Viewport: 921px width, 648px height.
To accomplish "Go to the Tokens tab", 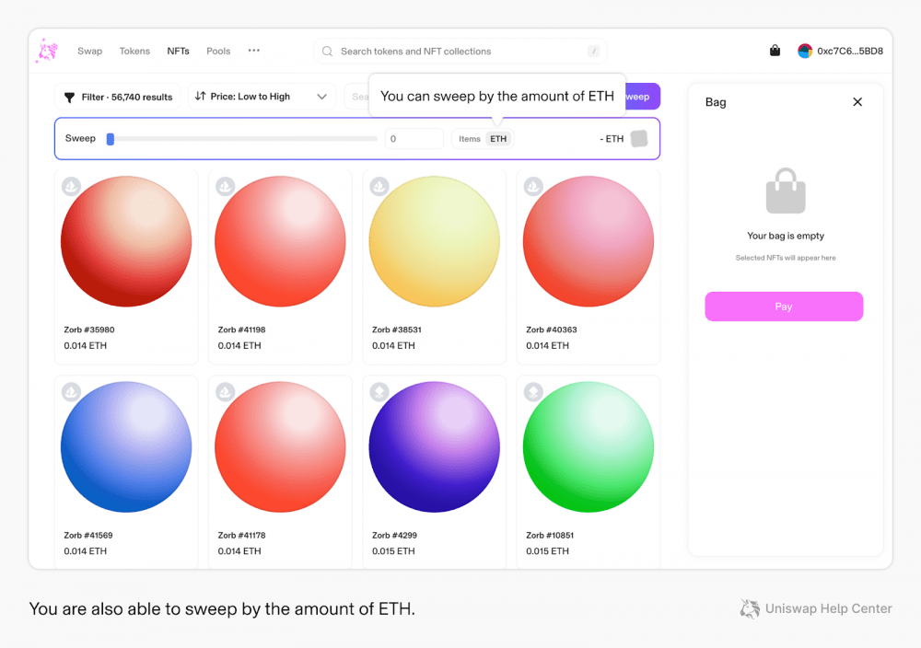I will tap(134, 51).
